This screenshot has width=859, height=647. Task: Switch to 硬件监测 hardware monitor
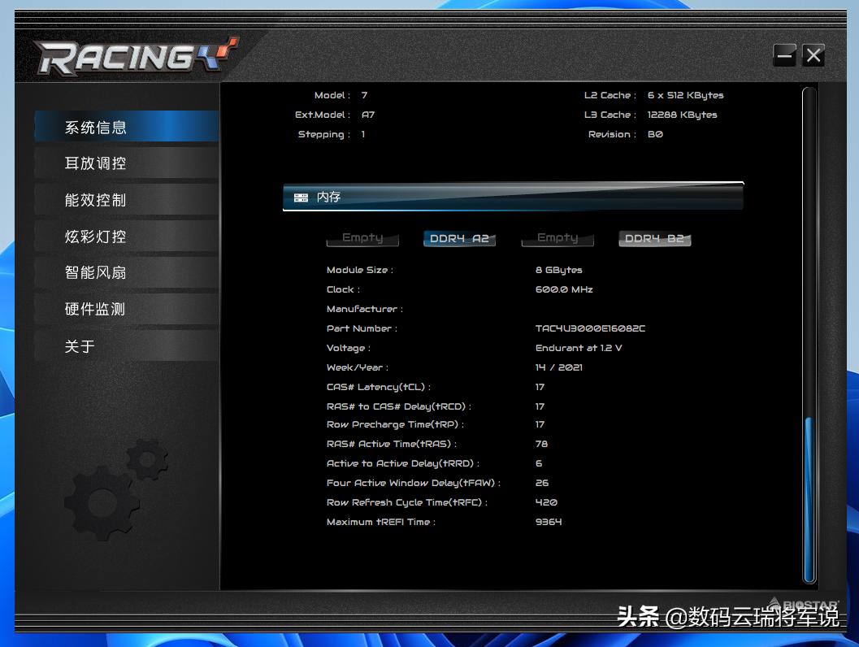point(127,309)
